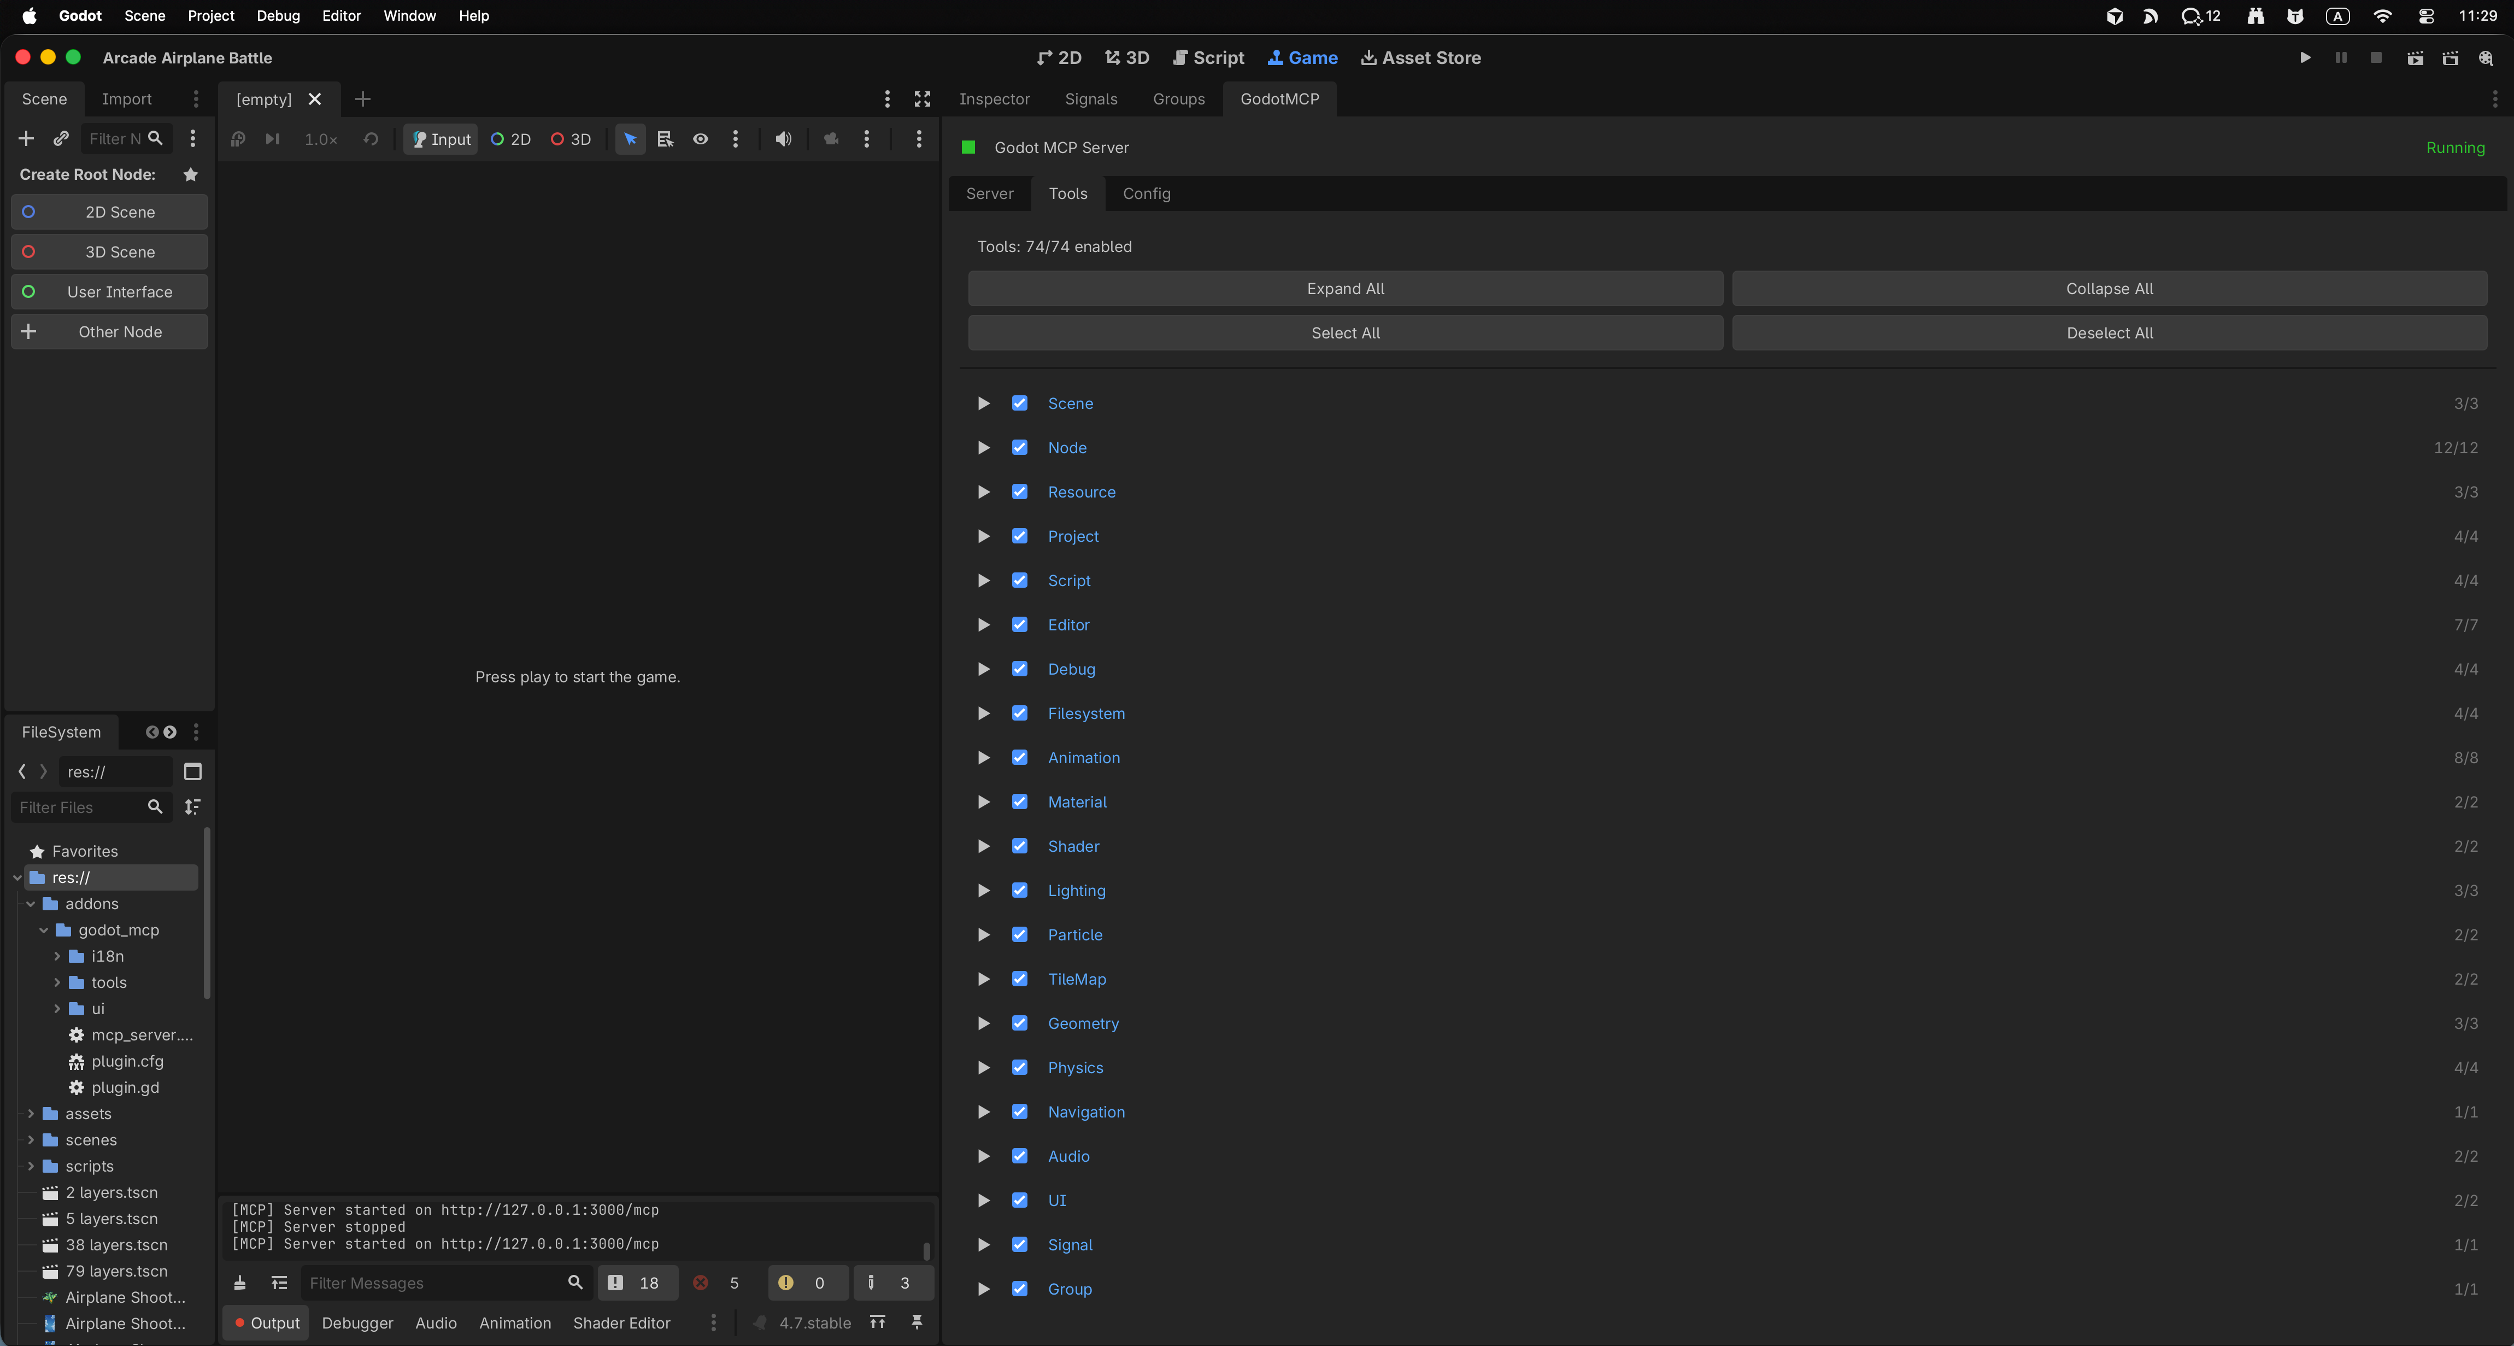The height and width of the screenshot is (1346, 2514).
Task: Click the Collapse All button
Action: pos(2109,289)
